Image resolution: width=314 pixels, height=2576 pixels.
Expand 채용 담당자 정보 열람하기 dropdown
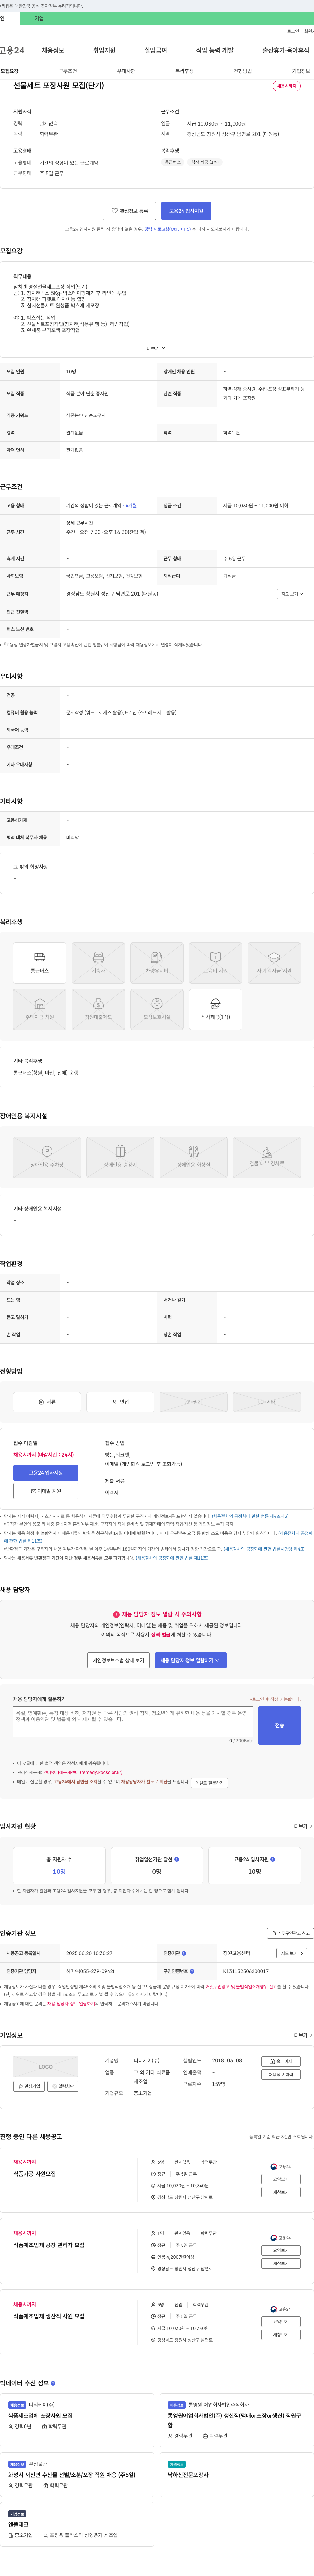tap(190, 1660)
